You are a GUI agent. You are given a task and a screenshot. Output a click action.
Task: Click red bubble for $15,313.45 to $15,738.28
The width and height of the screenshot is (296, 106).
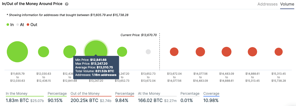[x=279, y=52]
